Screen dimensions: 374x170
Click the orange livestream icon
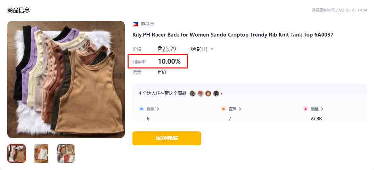223,109
